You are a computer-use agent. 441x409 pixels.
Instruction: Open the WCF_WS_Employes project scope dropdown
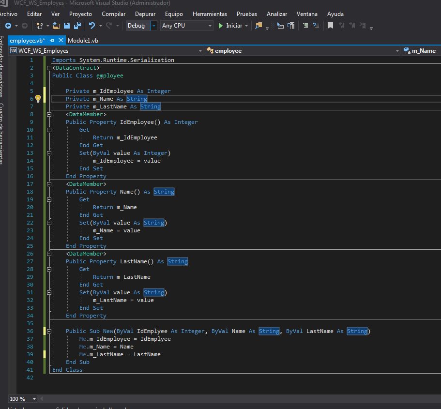[200, 51]
